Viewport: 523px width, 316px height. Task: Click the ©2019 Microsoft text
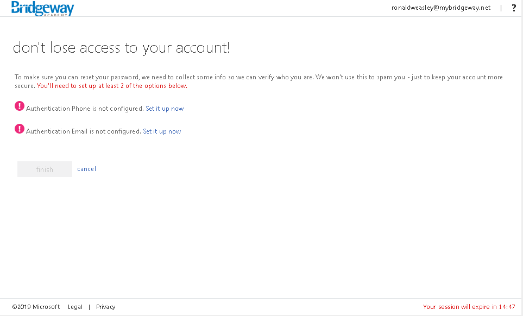point(36,307)
